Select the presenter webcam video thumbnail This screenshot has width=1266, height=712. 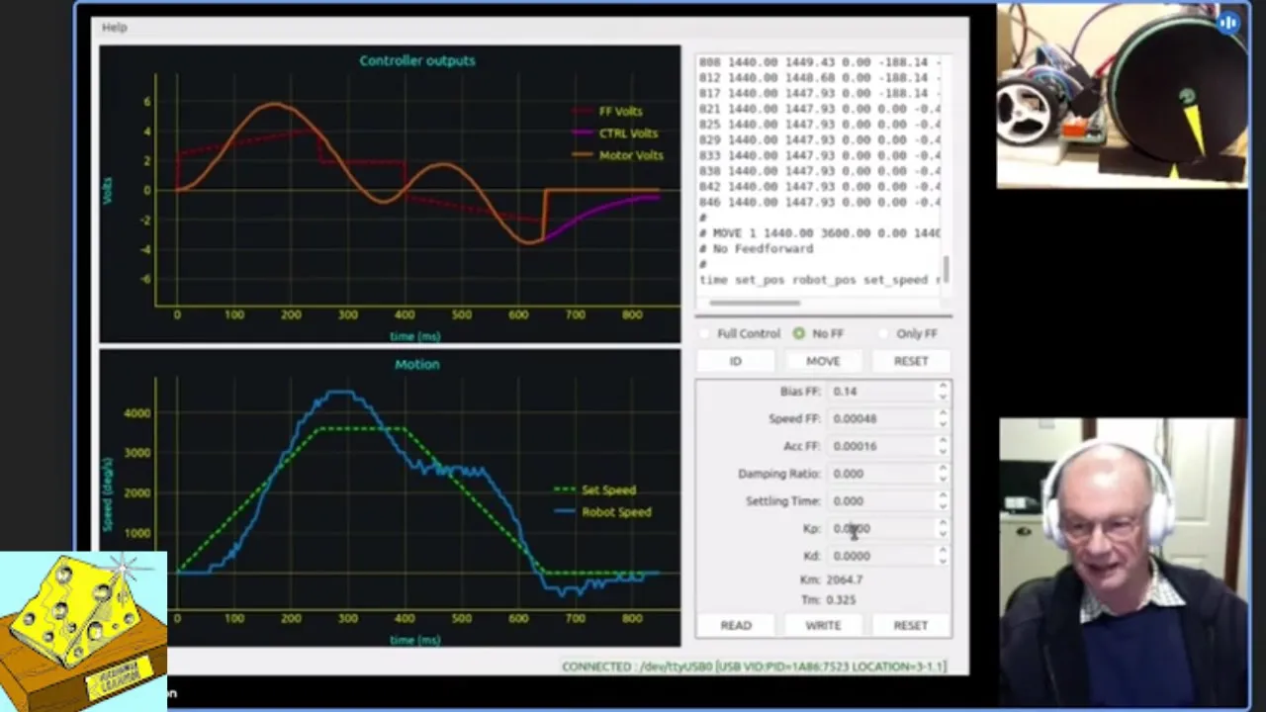[x=1123, y=563]
